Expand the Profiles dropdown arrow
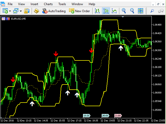The image size is (166, 124). pyautogui.click(x=21, y=11)
